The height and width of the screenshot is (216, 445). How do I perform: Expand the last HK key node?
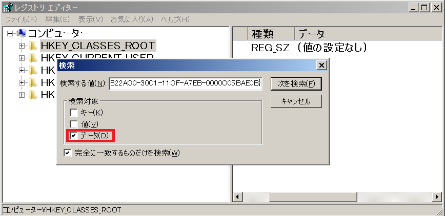(x=22, y=95)
